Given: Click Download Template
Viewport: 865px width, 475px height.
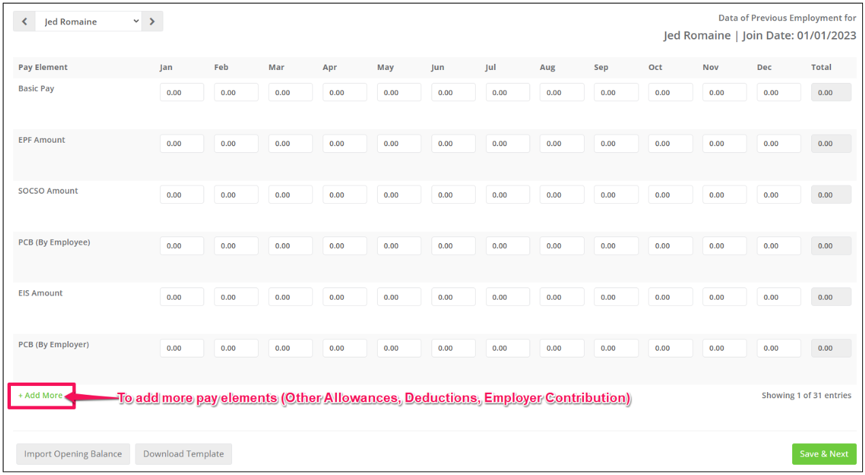Looking at the screenshot, I should 183,454.
